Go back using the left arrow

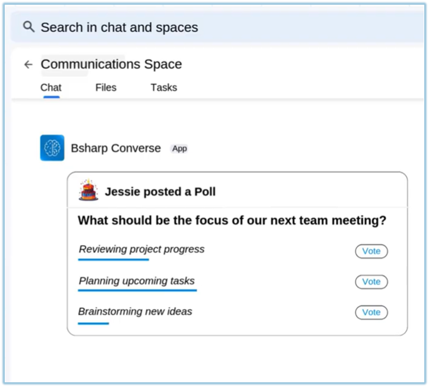[28, 64]
